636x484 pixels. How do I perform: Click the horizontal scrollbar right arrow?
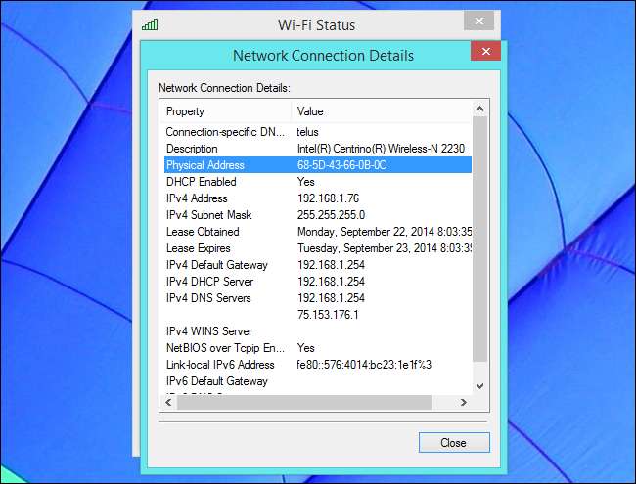click(x=464, y=402)
